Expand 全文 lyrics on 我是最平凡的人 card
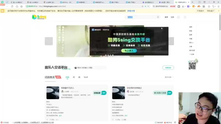The height and width of the screenshot is (124, 221). [x=60, y=115]
